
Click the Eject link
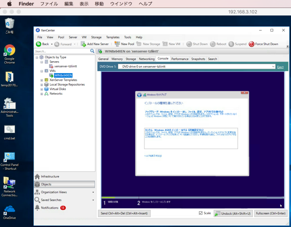[x=280, y=67]
